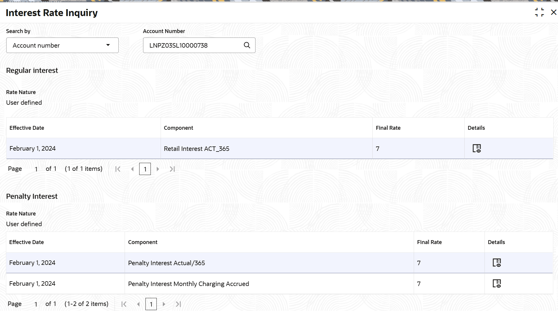Select page 1 button in Regular interest pagination
Screen dimensions: 558x311
click(x=145, y=169)
